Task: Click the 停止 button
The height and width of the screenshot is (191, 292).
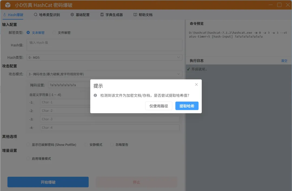Action: [137, 182]
